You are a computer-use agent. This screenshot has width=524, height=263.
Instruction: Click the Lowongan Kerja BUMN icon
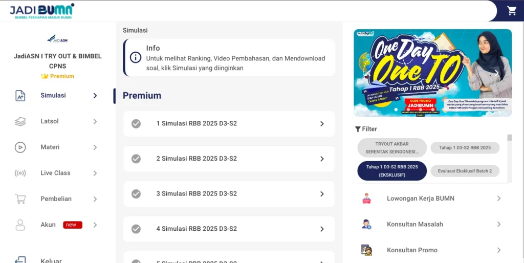pos(366,199)
